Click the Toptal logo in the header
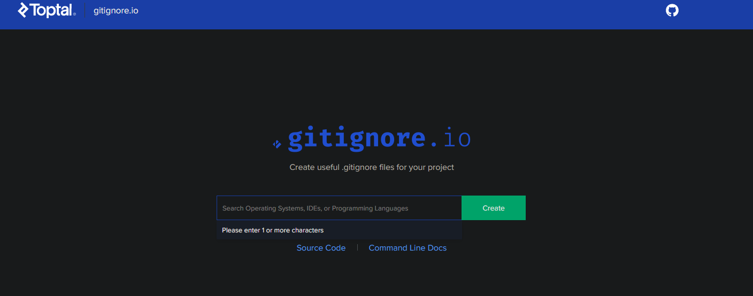The width and height of the screenshot is (753, 296). (x=47, y=10)
